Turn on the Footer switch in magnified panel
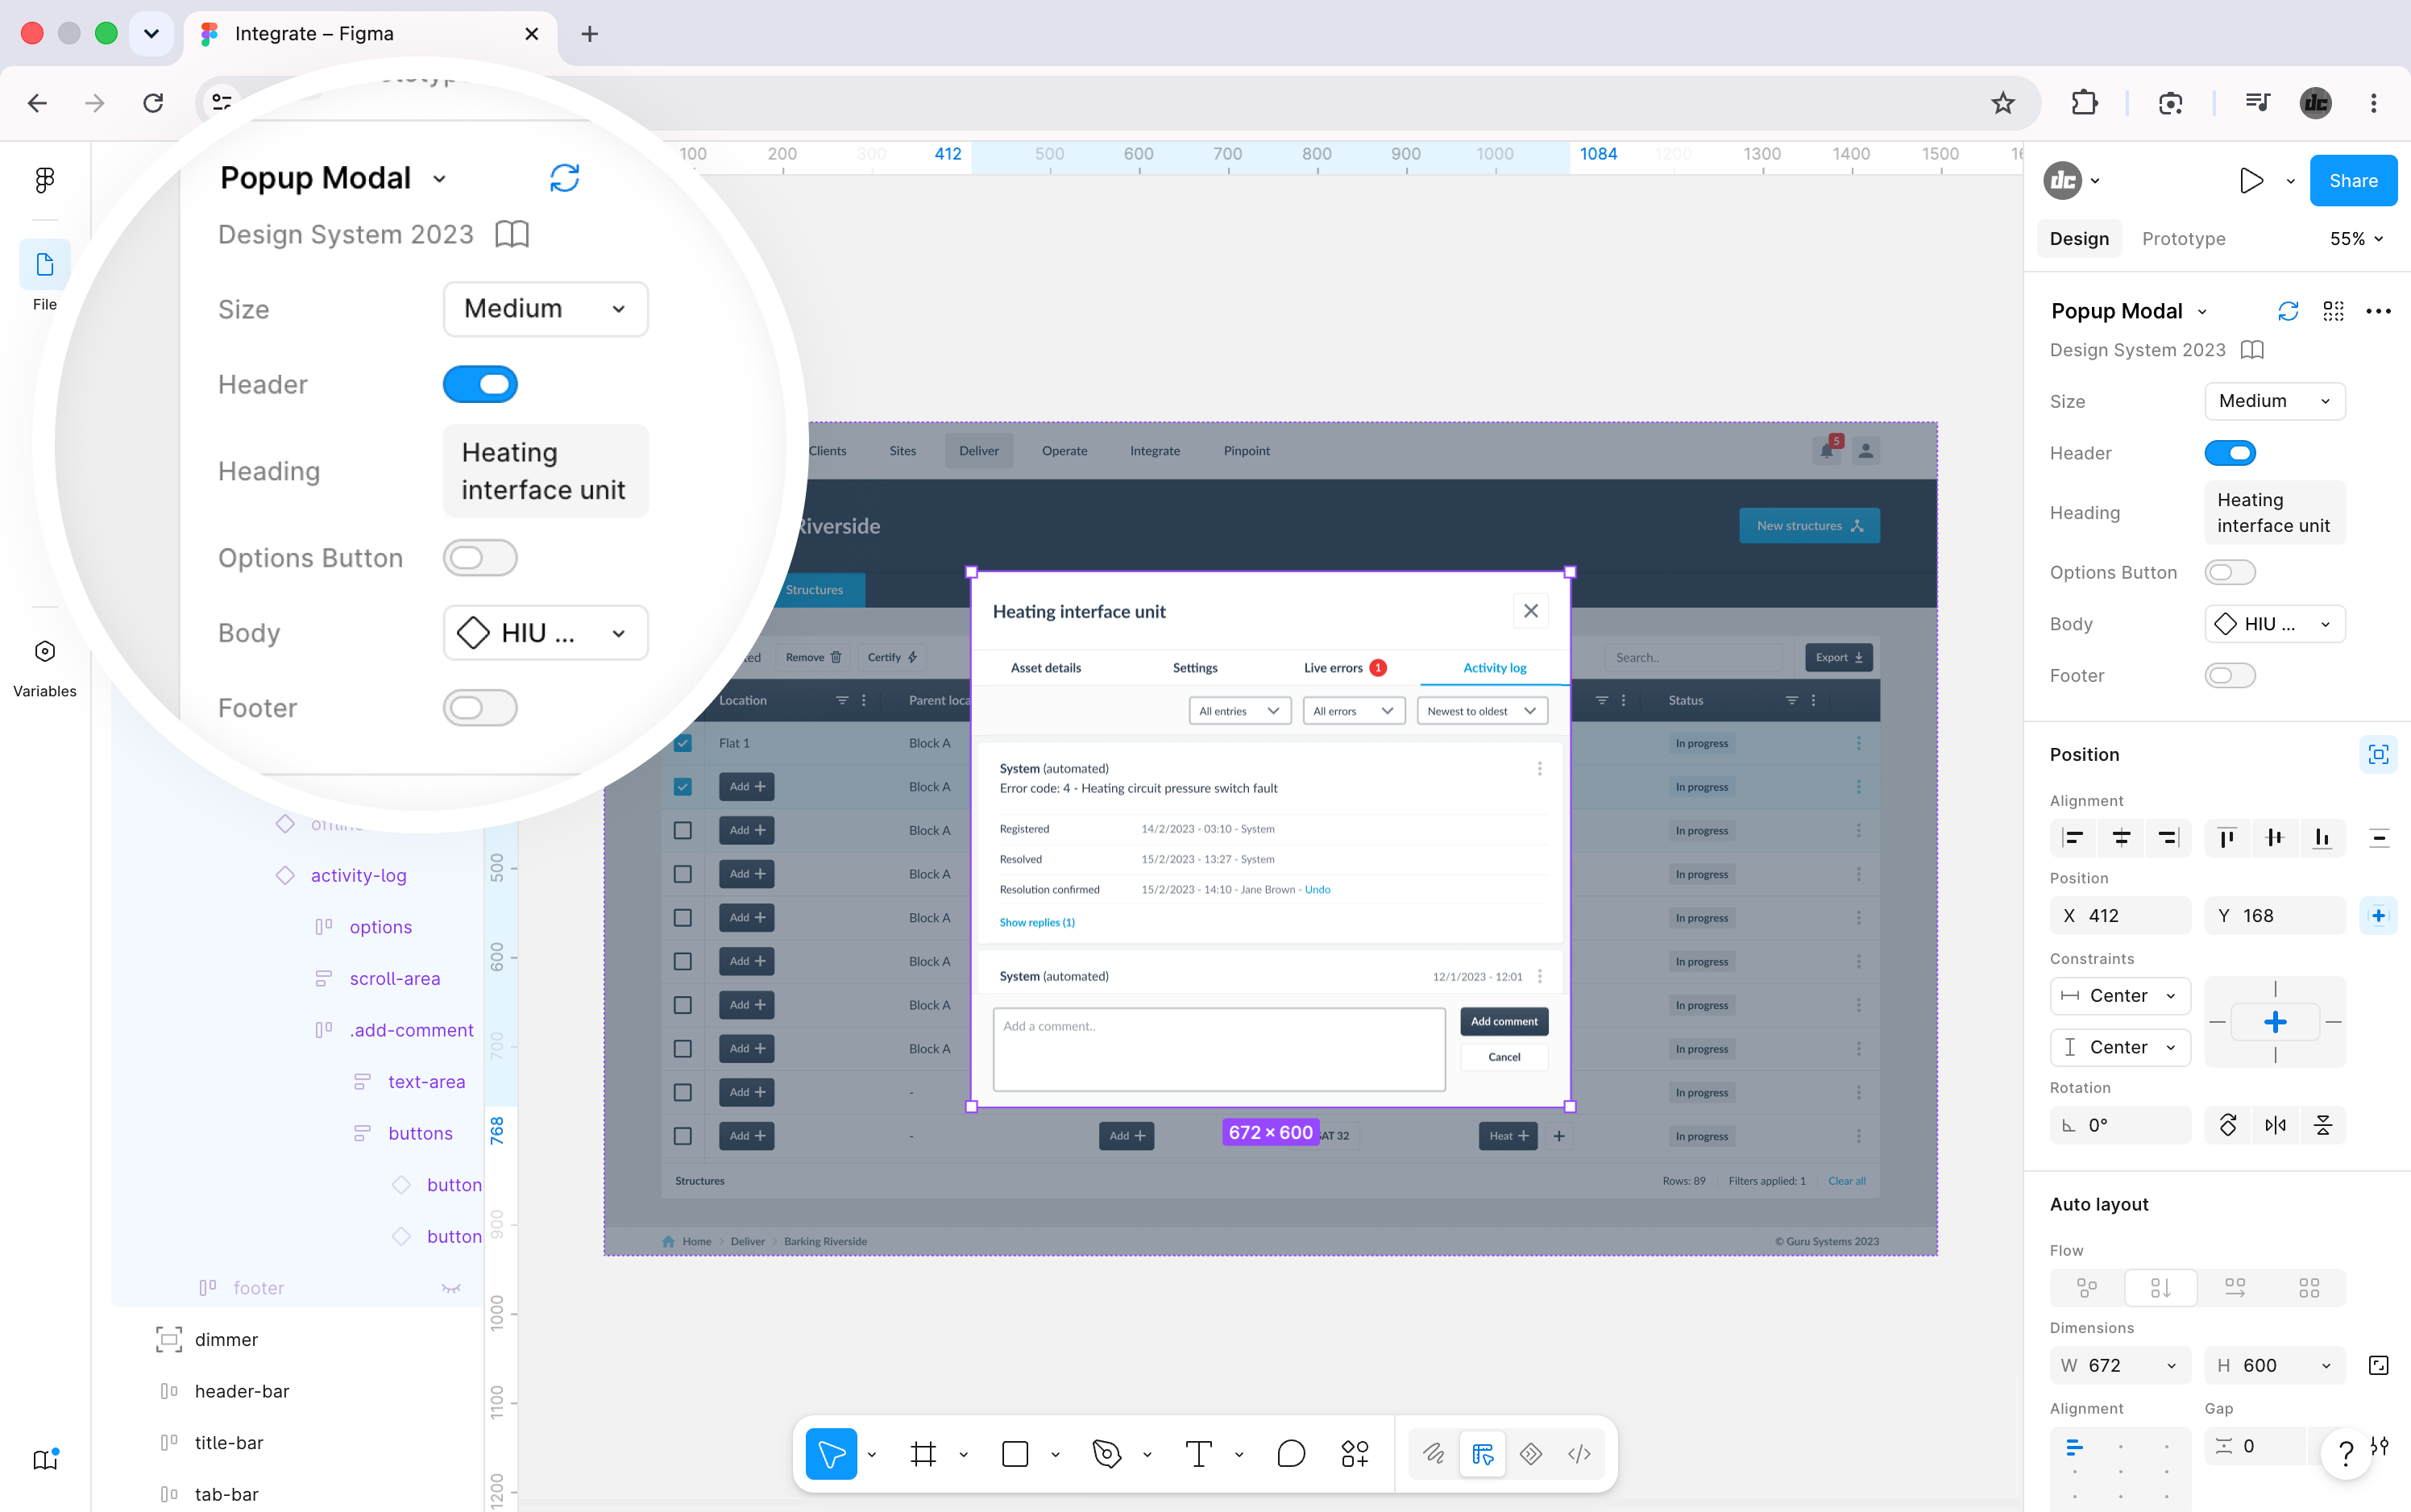The width and height of the screenshot is (2411, 1512). point(479,708)
